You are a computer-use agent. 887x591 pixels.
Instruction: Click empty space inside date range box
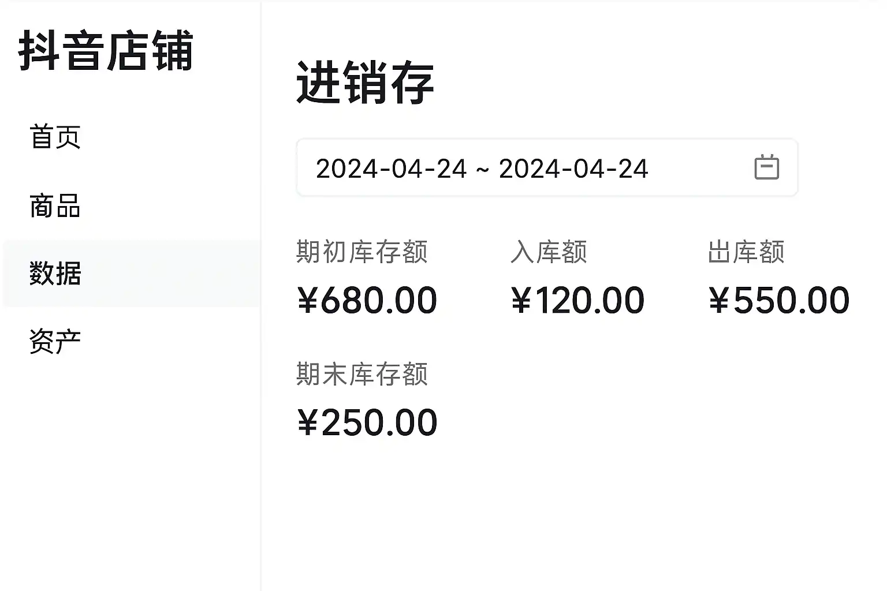(699, 168)
